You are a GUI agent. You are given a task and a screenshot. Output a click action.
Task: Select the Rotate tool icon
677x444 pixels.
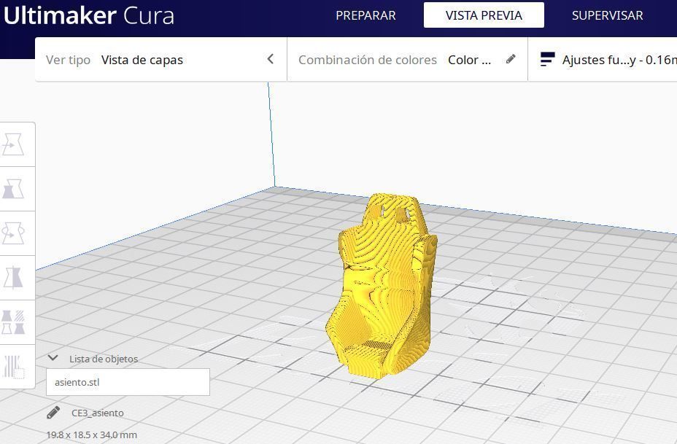tap(13, 233)
